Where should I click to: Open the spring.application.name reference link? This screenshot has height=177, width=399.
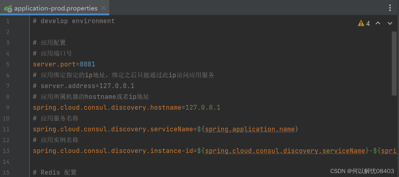(250, 129)
